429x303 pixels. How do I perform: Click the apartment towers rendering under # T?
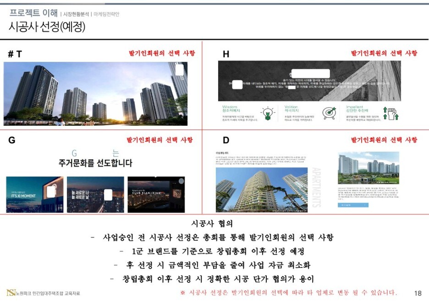pos(95,94)
